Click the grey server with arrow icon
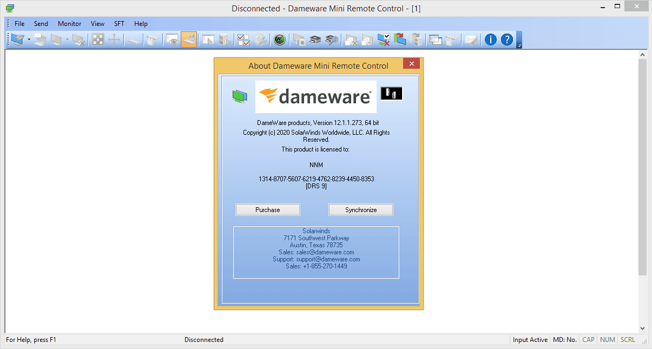Screen dimensions: 652x349 (416, 39)
